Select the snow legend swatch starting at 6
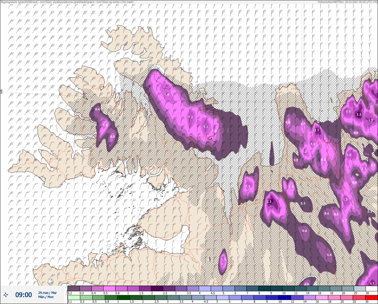 coord(240,288)
